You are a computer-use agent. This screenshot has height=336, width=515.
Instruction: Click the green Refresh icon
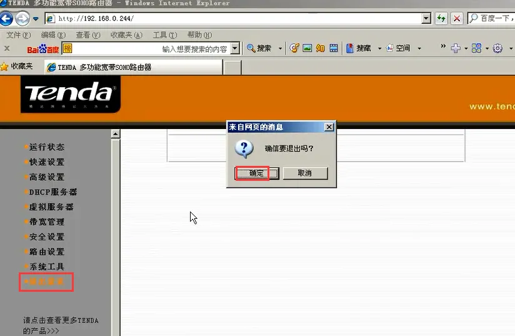tap(441, 18)
